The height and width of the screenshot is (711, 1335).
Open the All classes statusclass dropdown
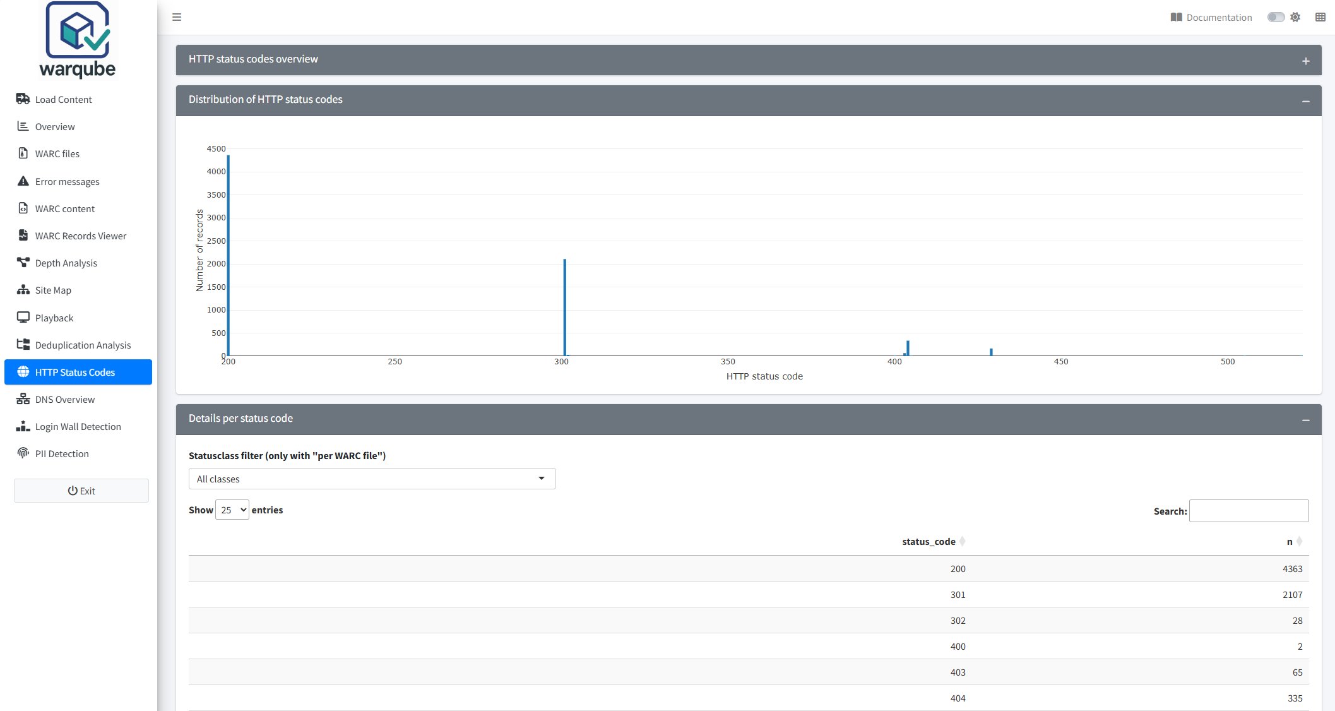click(x=372, y=479)
